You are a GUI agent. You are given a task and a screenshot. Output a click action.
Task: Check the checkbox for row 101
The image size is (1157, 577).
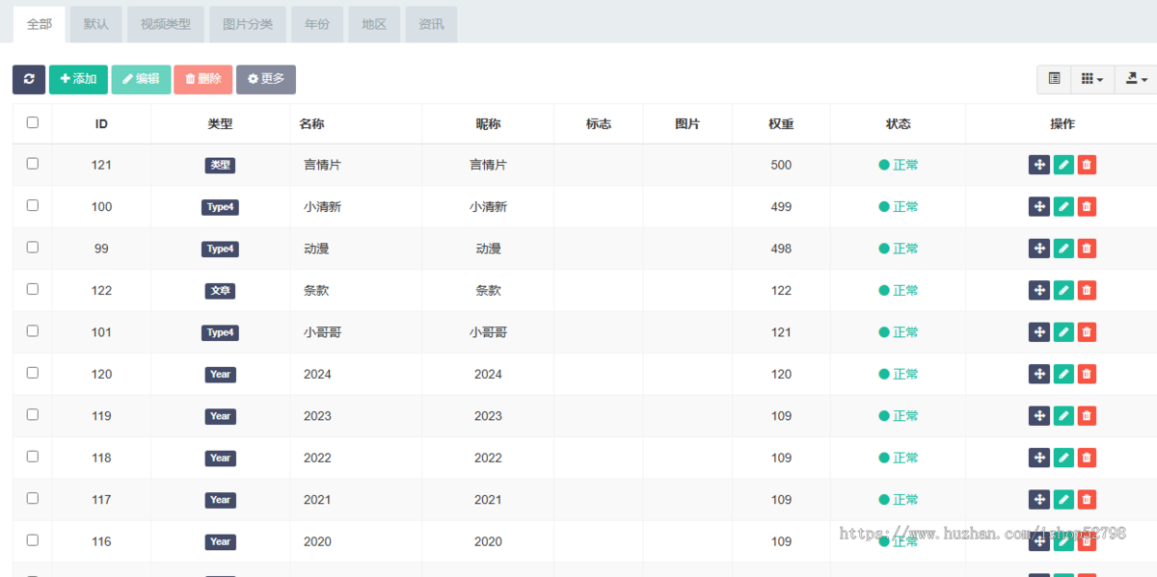(x=33, y=330)
